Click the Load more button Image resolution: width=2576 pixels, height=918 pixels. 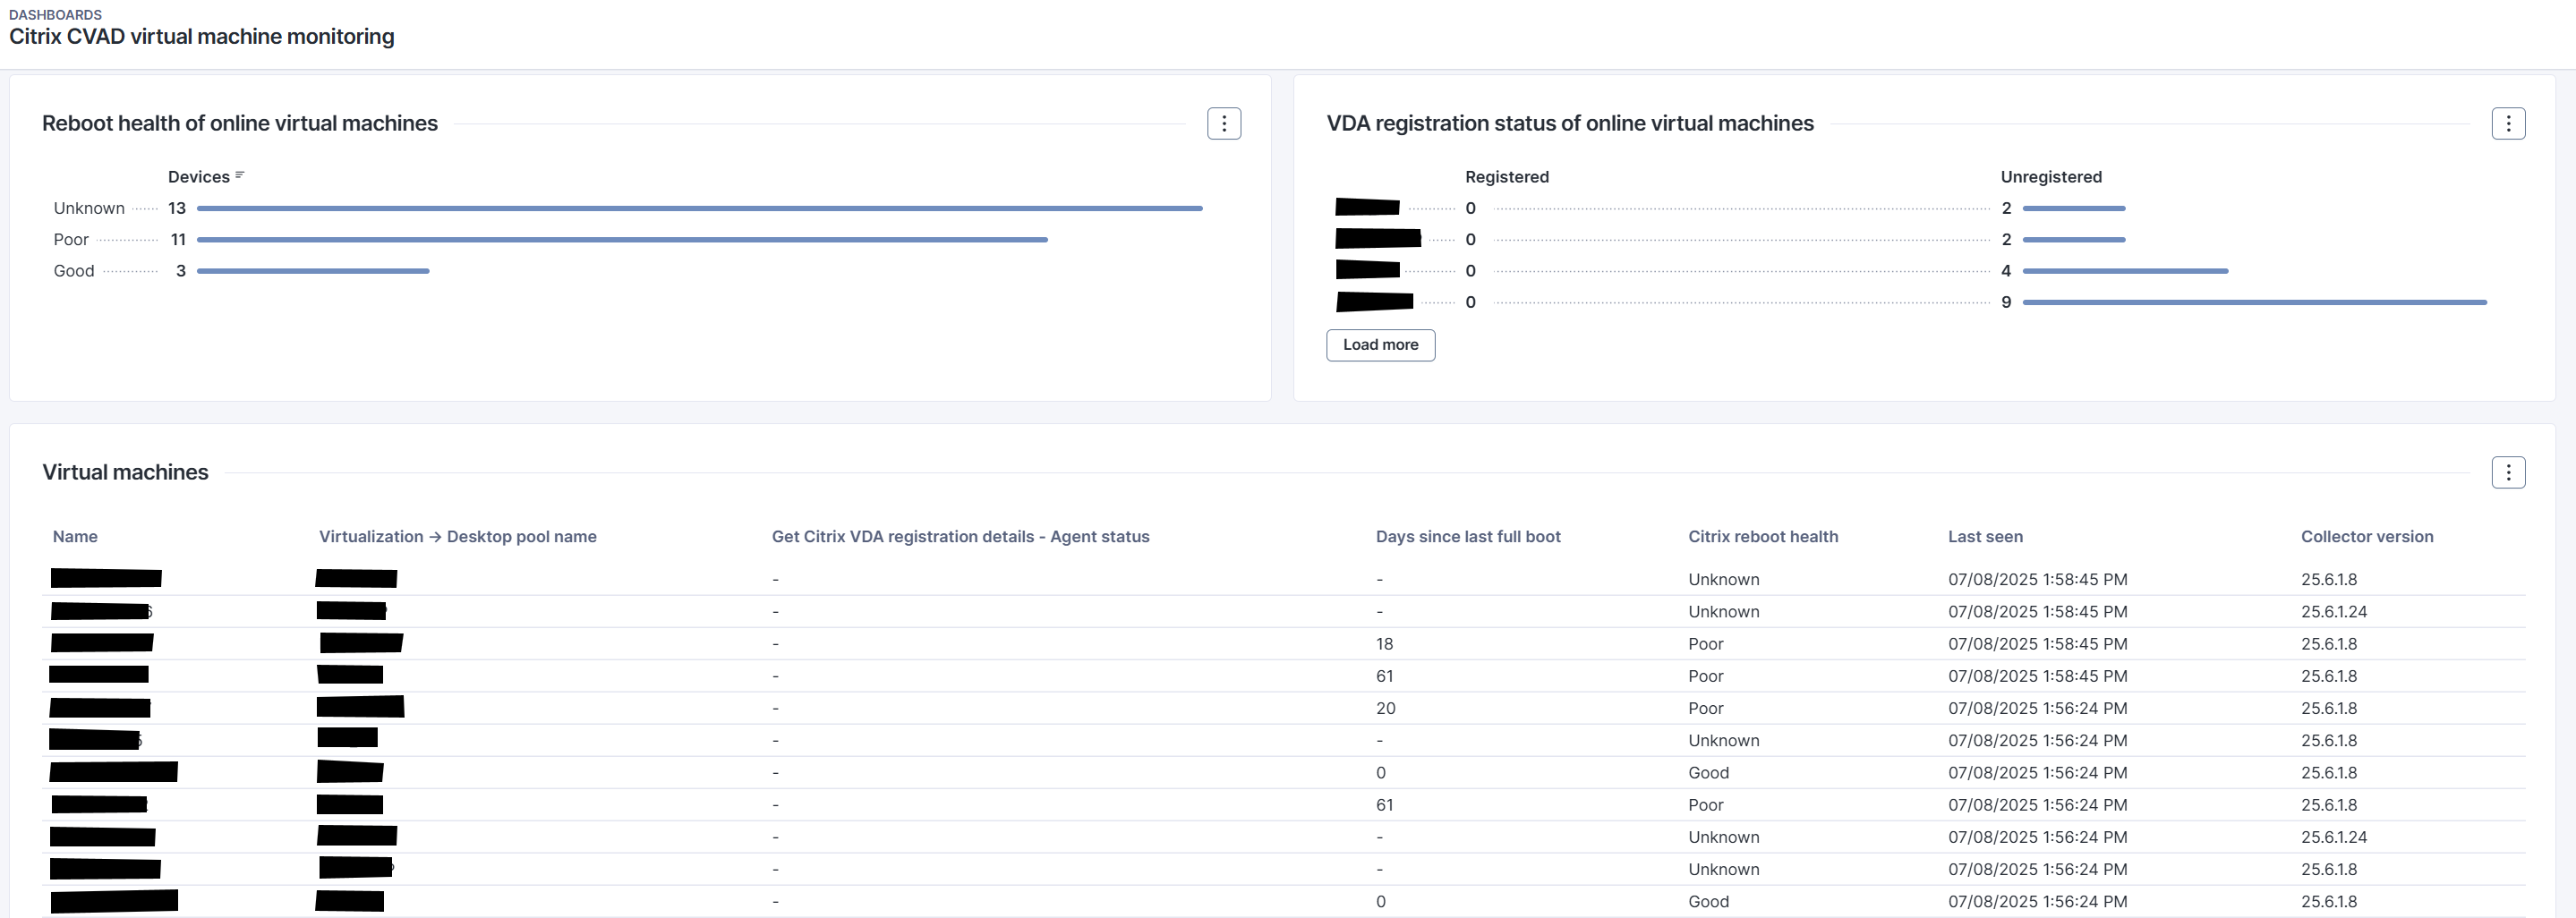point(1380,345)
